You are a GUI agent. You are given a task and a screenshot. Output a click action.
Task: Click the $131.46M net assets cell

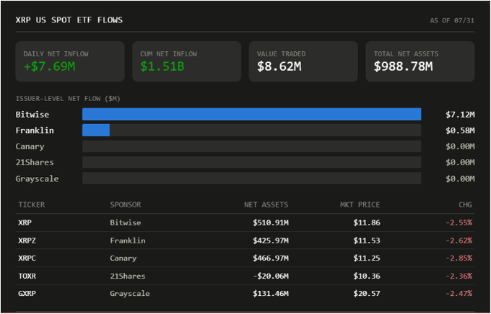pyautogui.click(x=271, y=293)
